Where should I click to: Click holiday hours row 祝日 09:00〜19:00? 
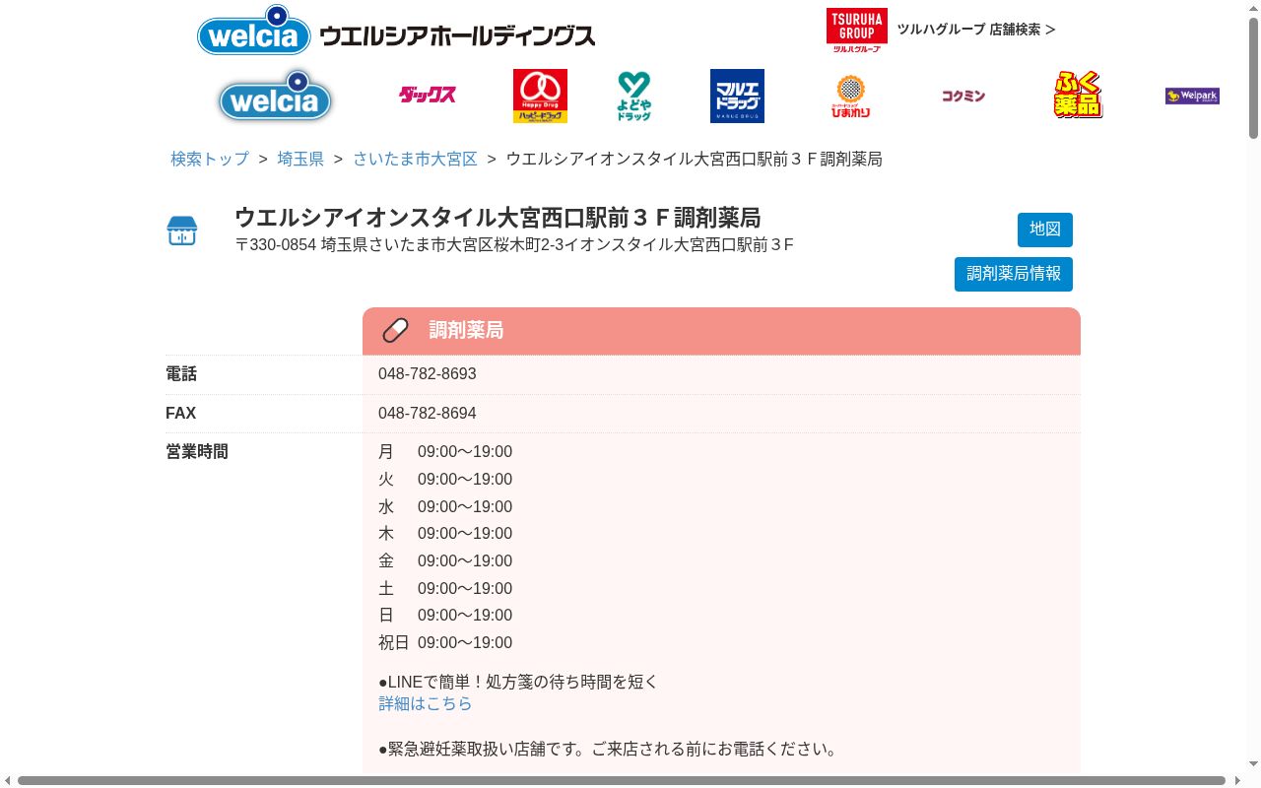(445, 642)
